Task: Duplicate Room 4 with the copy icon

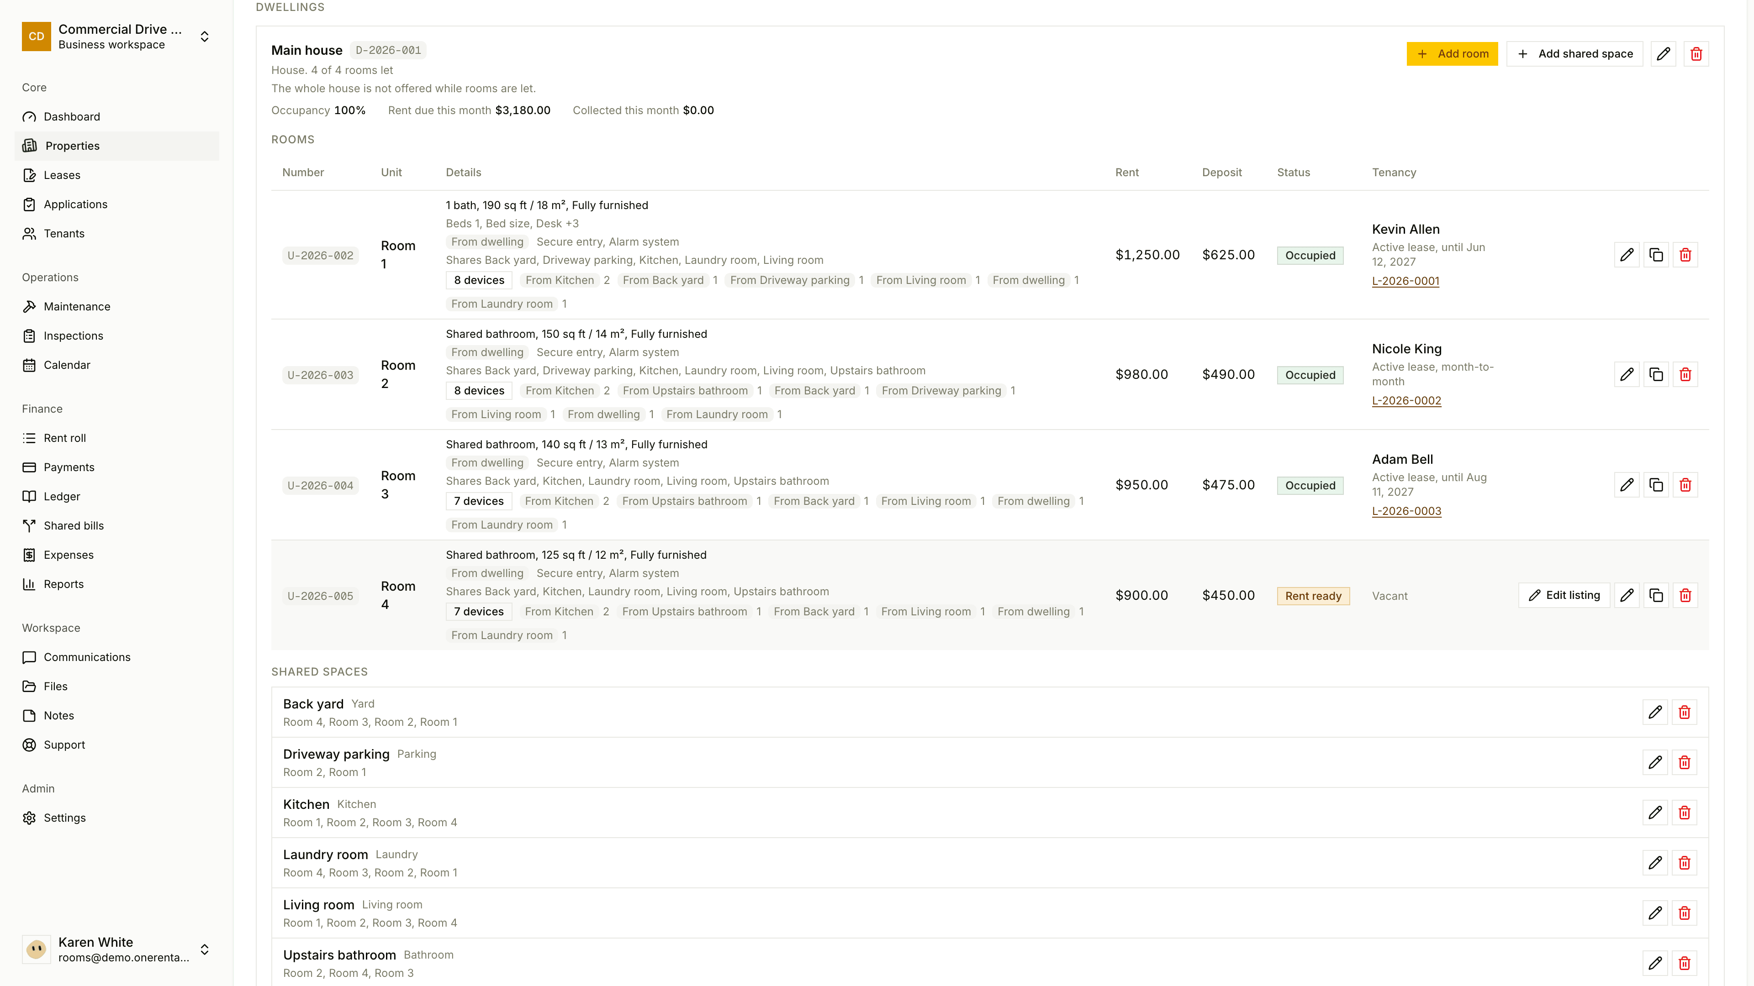Action: pyautogui.click(x=1656, y=595)
